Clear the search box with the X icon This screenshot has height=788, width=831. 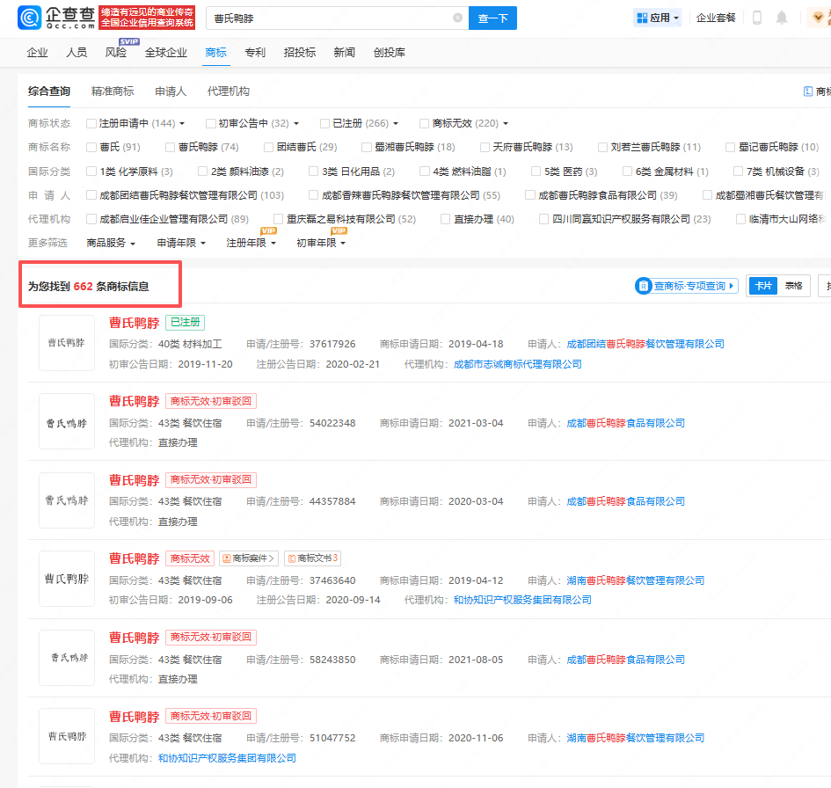[457, 18]
